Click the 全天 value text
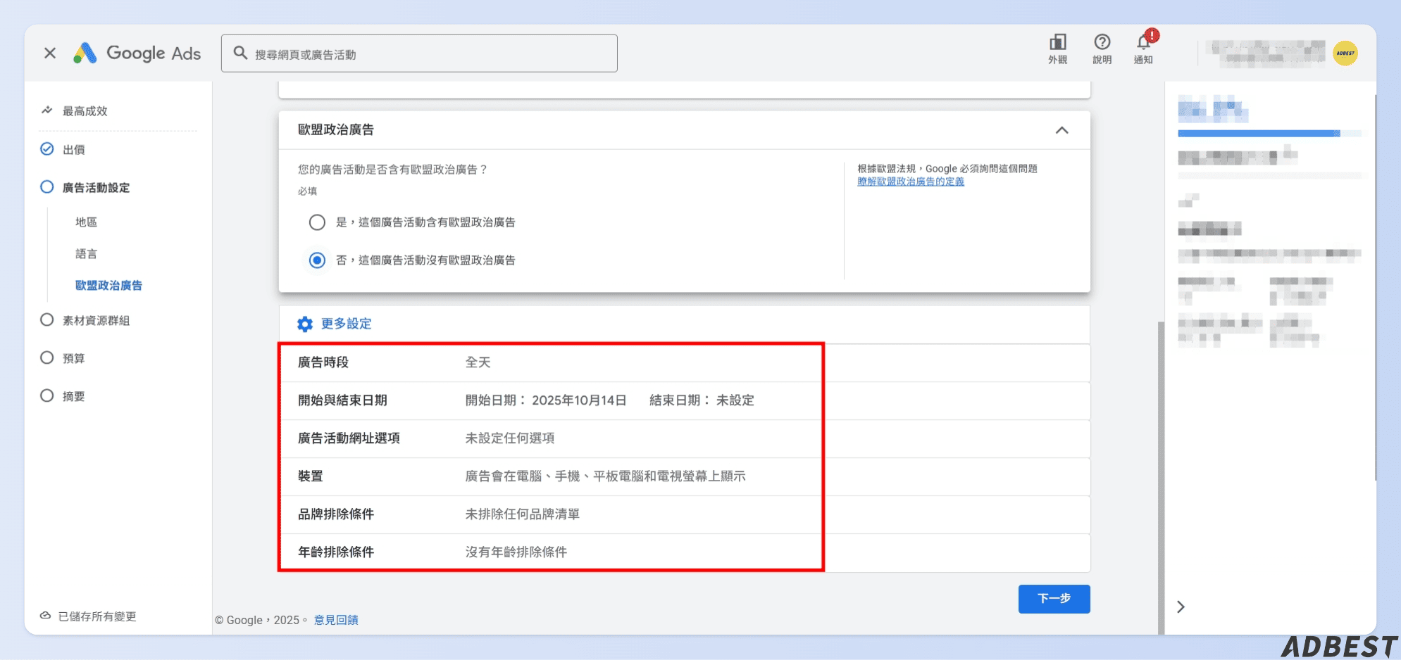Viewport: 1401px width, 660px height. tap(478, 362)
